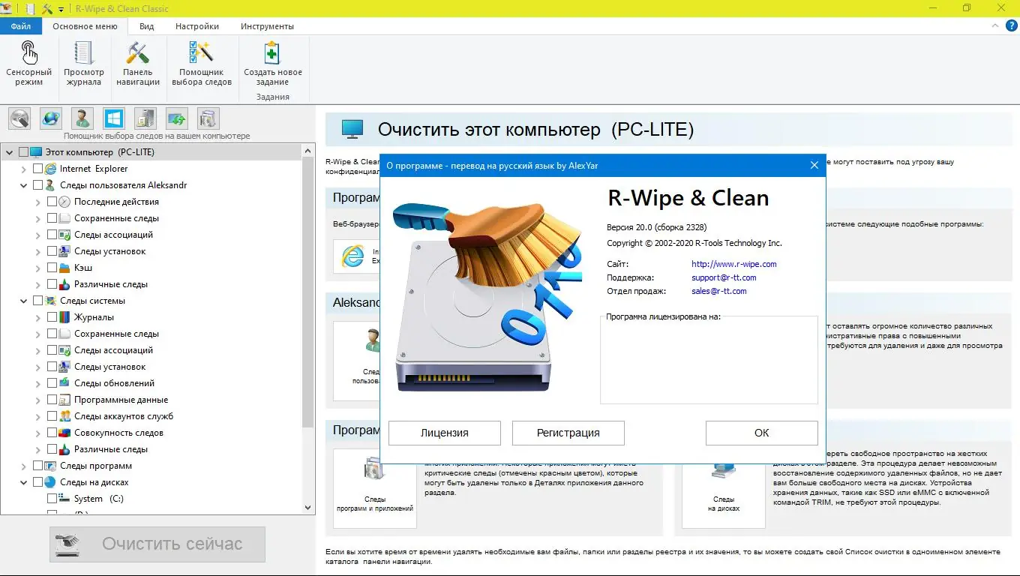
Task: Click the last gray wizard toolbar icon
Action: pos(208,118)
